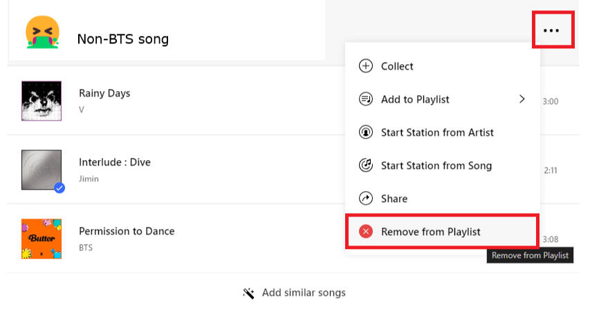Click the magic wand similar songs icon
Screen dimensions: 590x309
(x=249, y=293)
